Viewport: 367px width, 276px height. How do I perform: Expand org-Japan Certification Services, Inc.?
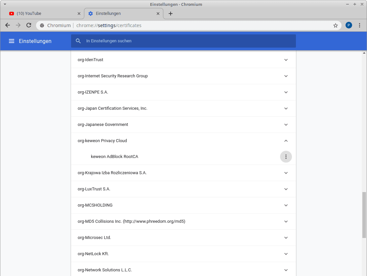[x=286, y=108]
